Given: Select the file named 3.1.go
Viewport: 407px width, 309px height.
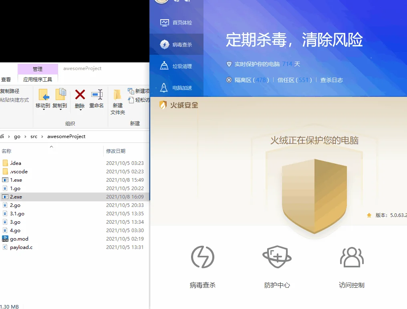Looking at the screenshot, I should click(17, 213).
